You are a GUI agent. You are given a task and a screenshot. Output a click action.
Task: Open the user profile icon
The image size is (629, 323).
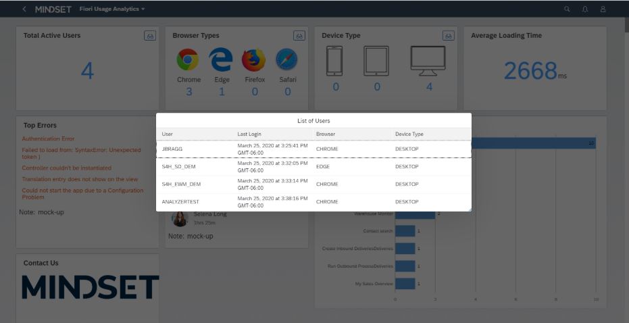(x=603, y=9)
